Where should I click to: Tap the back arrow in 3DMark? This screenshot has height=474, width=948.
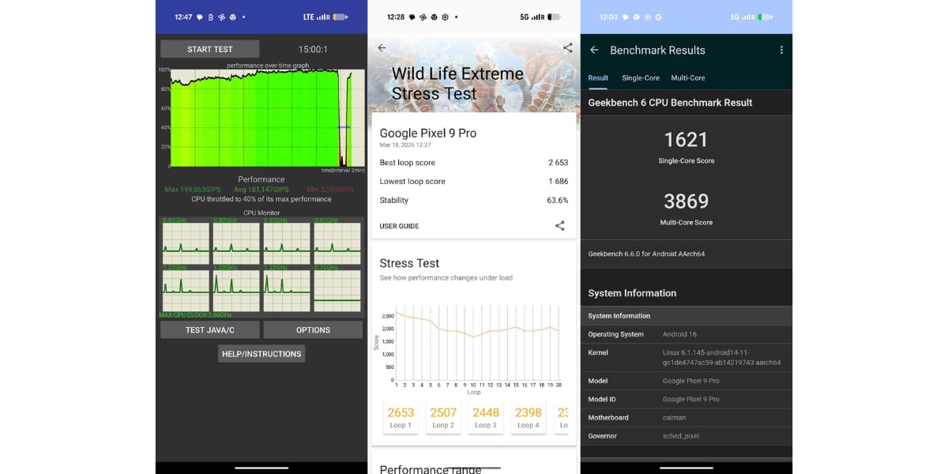(x=382, y=48)
